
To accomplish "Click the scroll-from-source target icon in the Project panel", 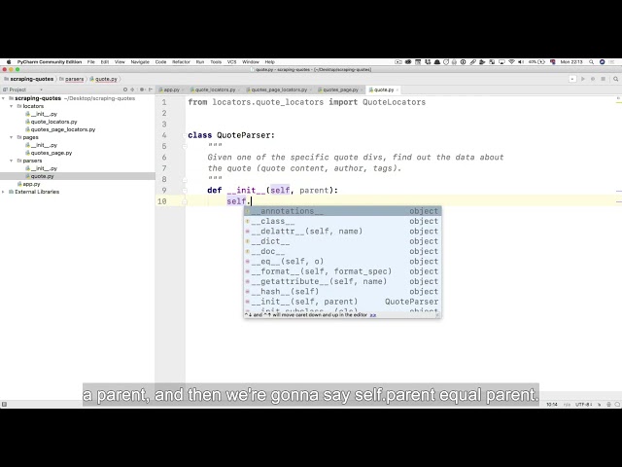I will click(125, 90).
